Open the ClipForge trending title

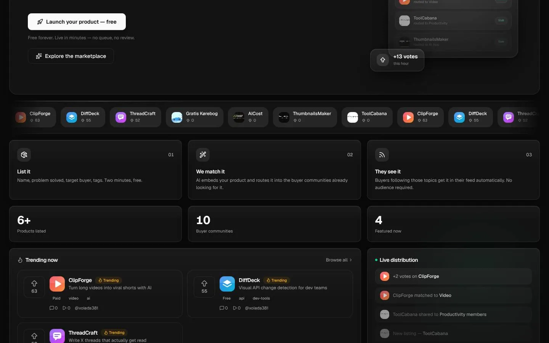(x=80, y=280)
